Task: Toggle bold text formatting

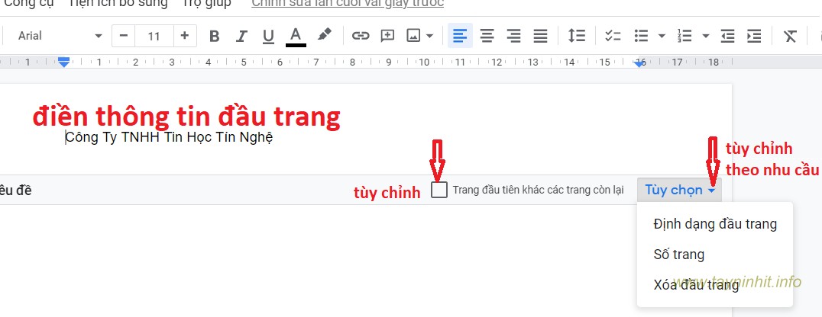Action: 215,36
